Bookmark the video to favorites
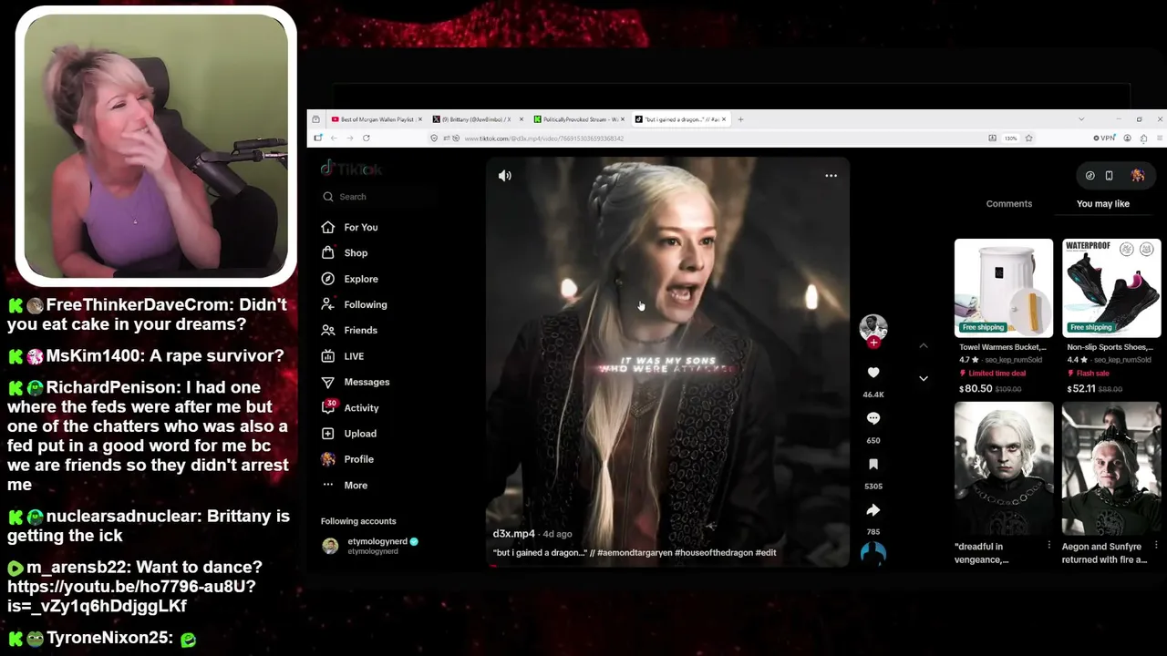Viewport: 1167px width, 656px height. pyautogui.click(x=873, y=465)
